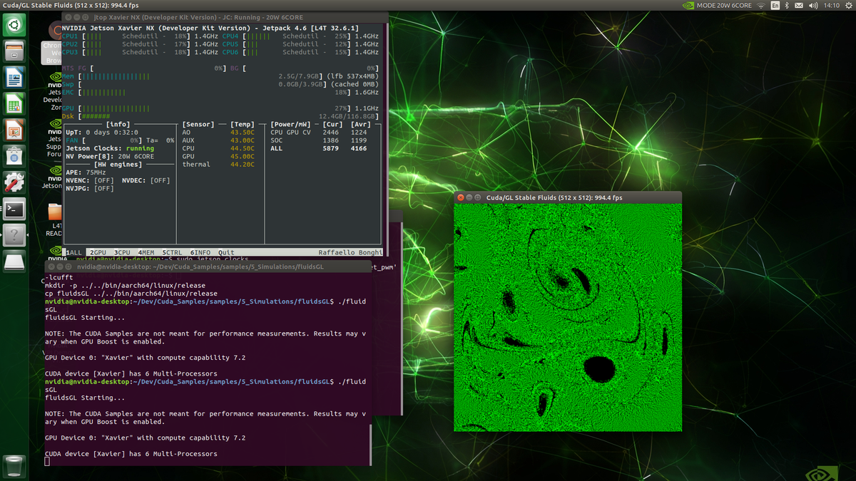The width and height of the screenshot is (856, 481).
Task: Click the GPU temperature value 45.00C
Action: click(243, 156)
